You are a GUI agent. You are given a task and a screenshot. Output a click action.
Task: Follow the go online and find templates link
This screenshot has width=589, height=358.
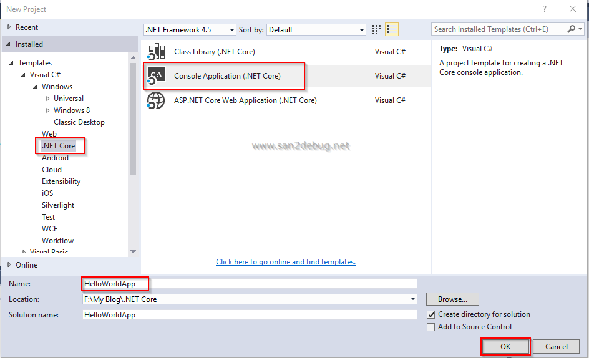point(286,262)
